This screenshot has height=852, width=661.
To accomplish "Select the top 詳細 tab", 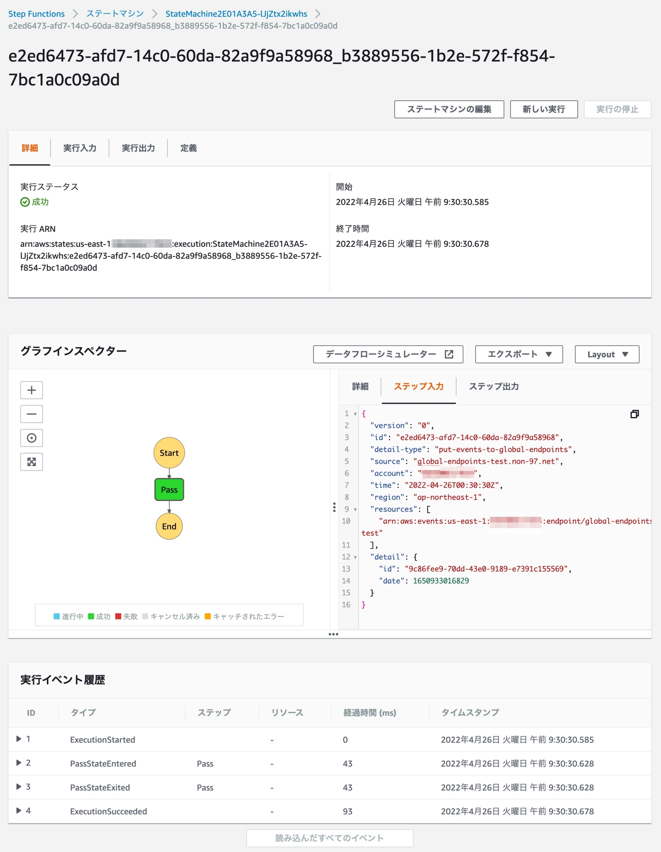I will click(x=30, y=148).
